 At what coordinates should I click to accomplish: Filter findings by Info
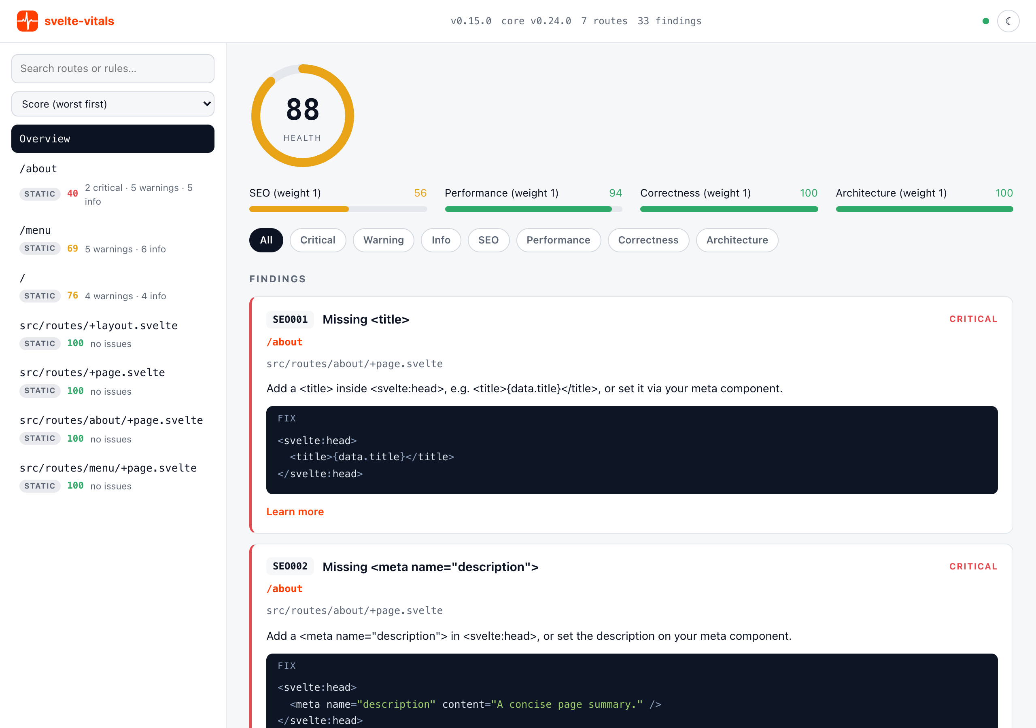click(441, 240)
